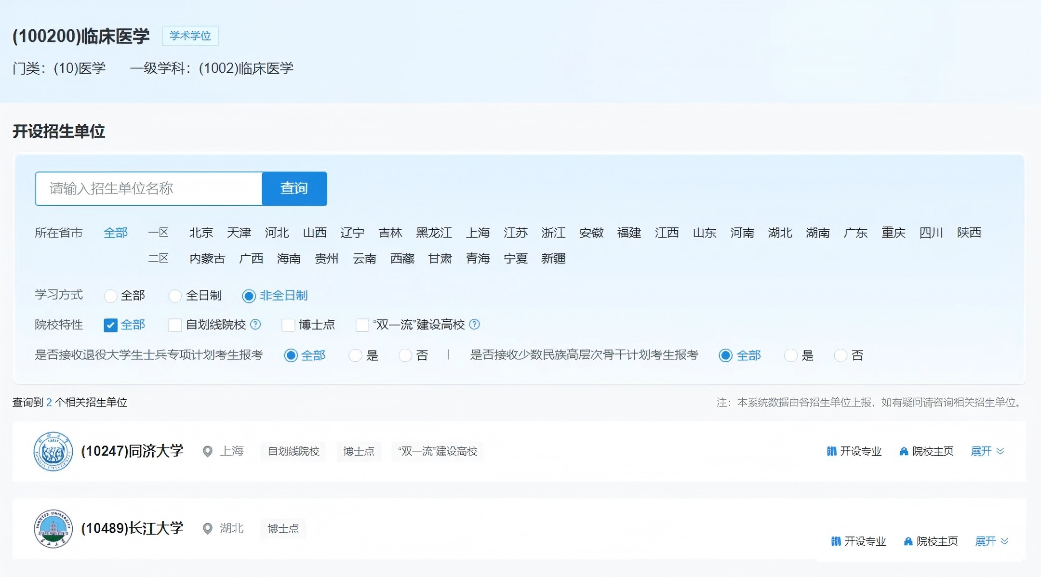Filter province by 陕西
Viewport: 1041px width, 577px height.
click(969, 233)
